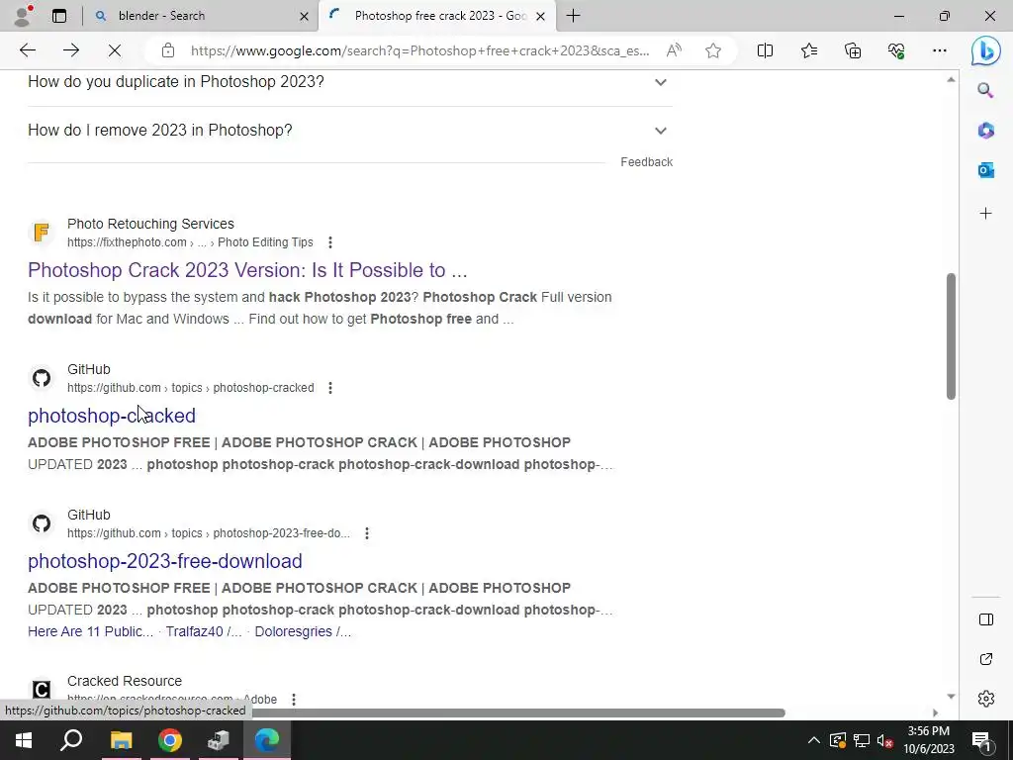Open 'photoshop-cracked' GitHub result
Screen dimensions: 1013x760
(112, 416)
